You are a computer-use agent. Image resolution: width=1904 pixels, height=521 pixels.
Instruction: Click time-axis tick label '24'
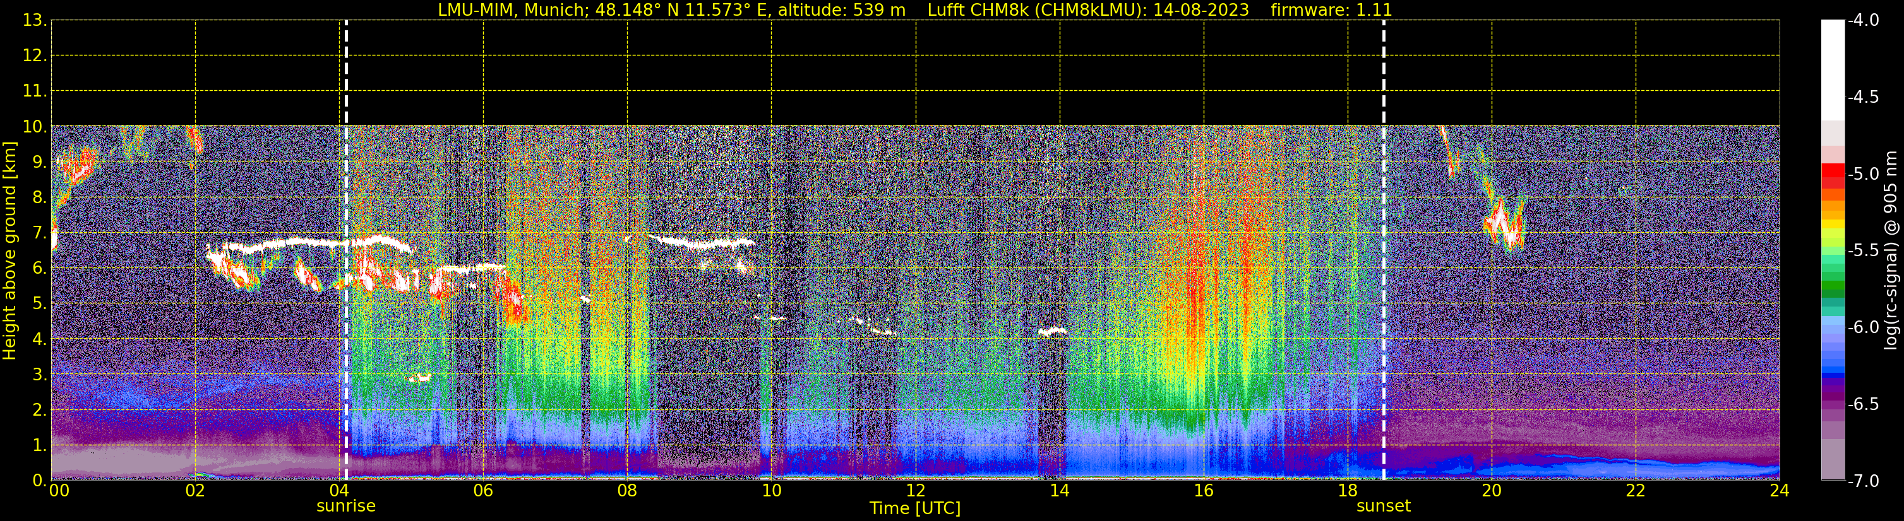tap(1780, 491)
